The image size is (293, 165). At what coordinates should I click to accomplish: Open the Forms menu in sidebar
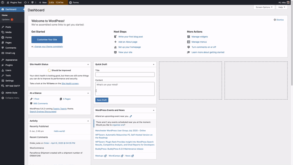coord(12,37)
